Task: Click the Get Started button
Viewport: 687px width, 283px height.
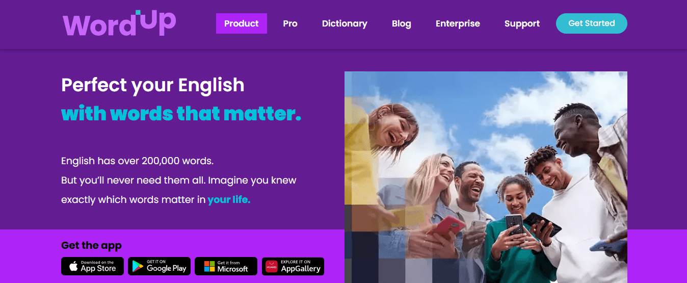Action: click(x=592, y=23)
